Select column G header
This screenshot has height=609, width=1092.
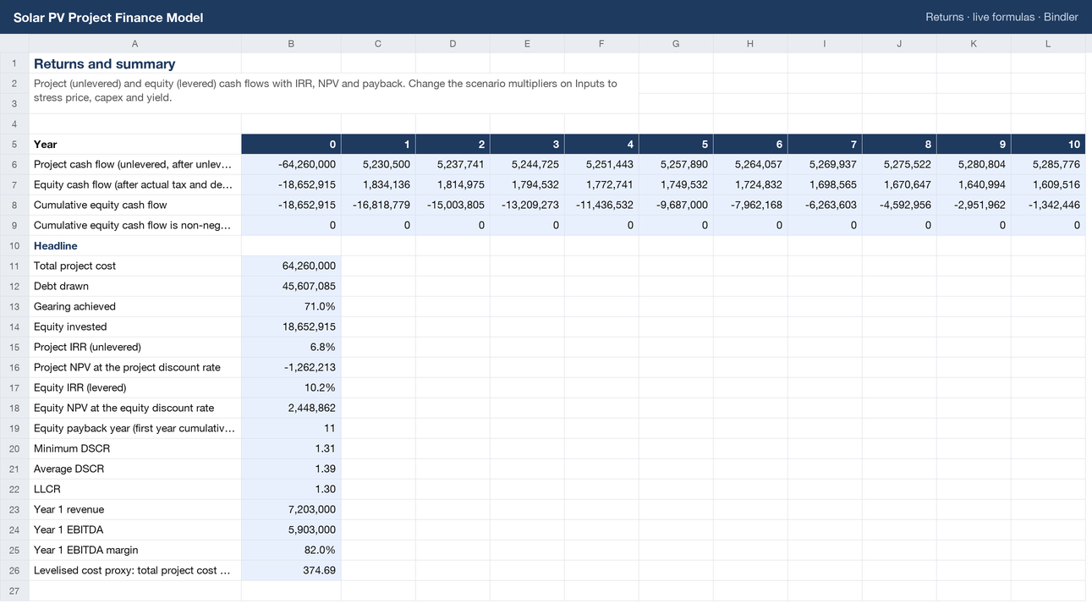click(x=676, y=43)
